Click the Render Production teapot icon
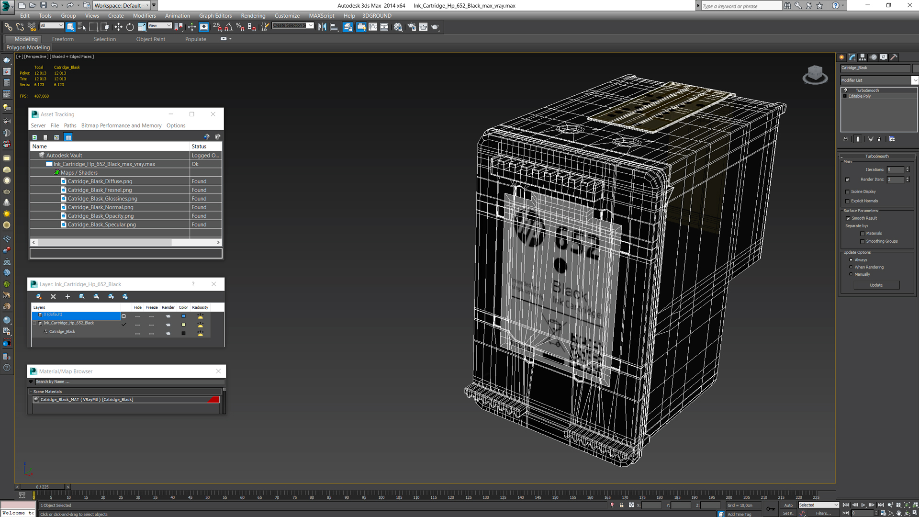Screen dimensions: 919x517 click(x=435, y=27)
